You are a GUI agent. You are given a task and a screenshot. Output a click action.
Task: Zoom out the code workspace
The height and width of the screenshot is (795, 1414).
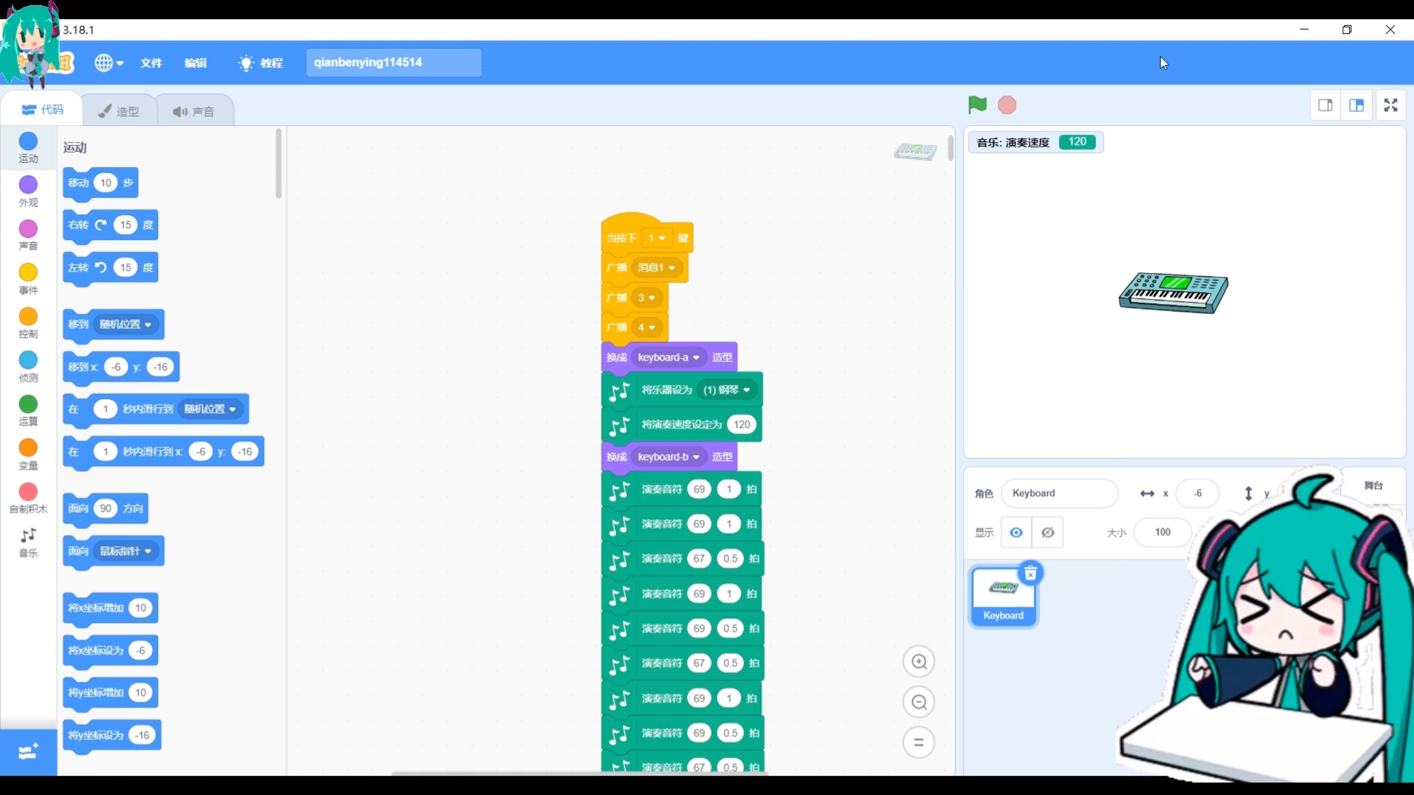pyautogui.click(x=919, y=702)
